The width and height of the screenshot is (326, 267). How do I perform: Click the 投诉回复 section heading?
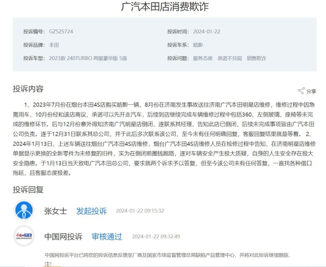(x=28, y=189)
